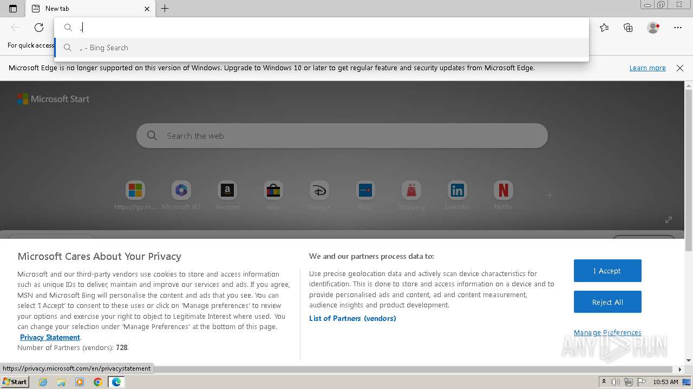The height and width of the screenshot is (389, 693).
Task: Open the eBay quick link tile
Action: coord(273,196)
